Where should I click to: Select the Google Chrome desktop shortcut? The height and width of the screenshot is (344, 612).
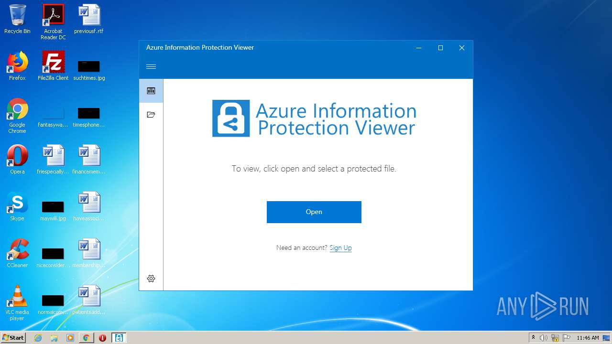(17, 116)
